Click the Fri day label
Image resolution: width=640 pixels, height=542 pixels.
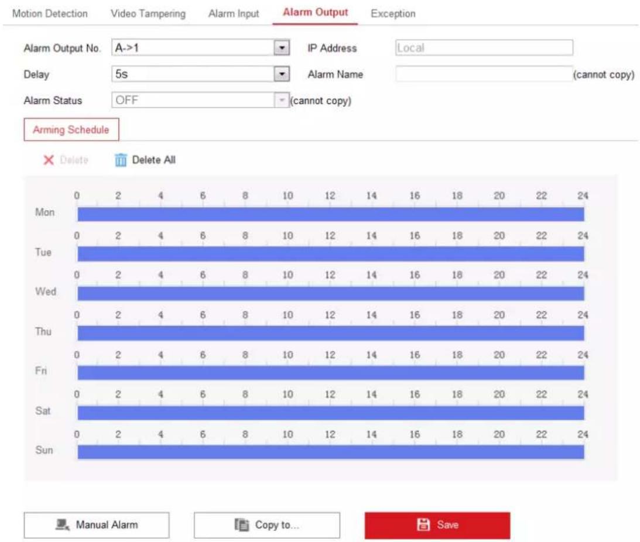[x=41, y=371]
